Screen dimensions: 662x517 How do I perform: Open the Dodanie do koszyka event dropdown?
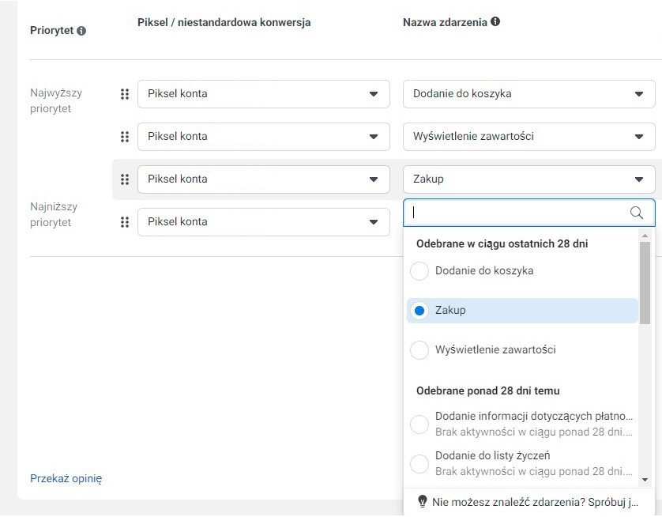coord(529,94)
